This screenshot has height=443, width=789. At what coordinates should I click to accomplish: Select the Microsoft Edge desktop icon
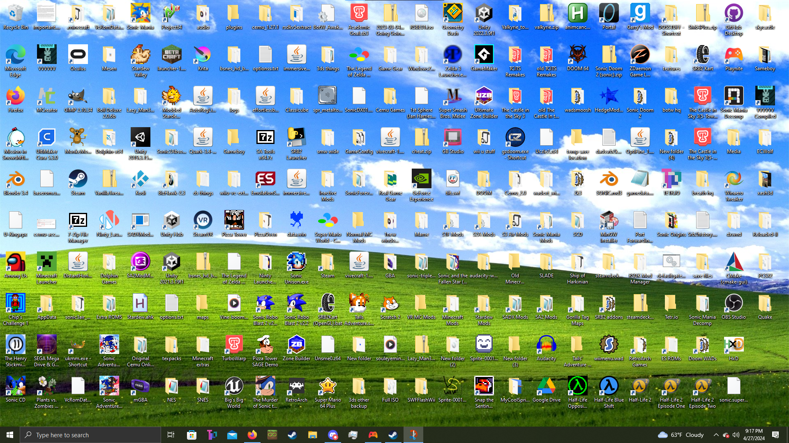pos(16,61)
